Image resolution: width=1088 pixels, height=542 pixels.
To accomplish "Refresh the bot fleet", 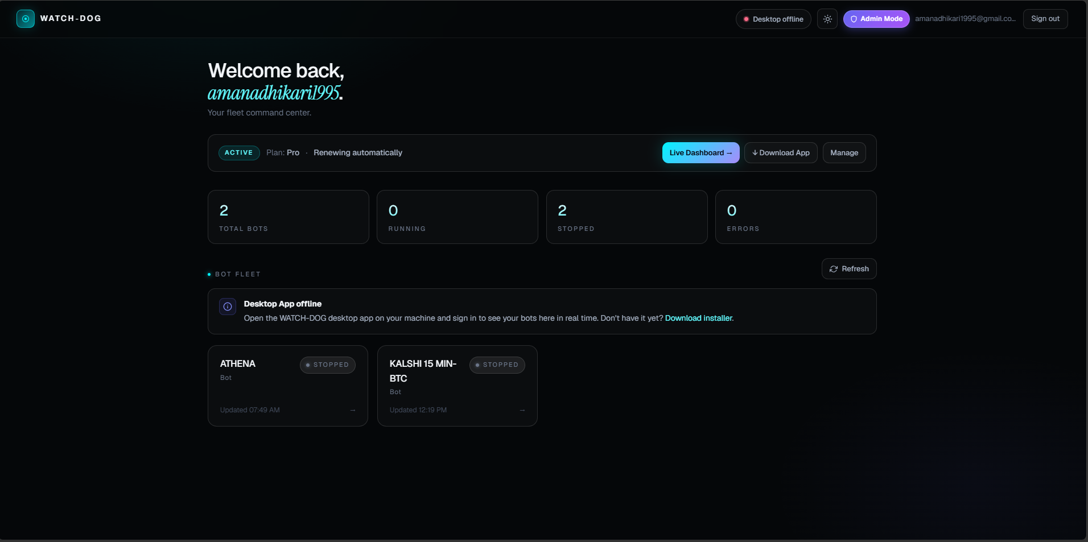I will (x=849, y=269).
